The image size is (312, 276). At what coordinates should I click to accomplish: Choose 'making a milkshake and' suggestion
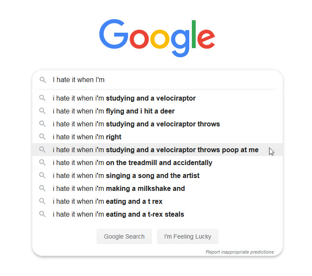tap(118, 189)
